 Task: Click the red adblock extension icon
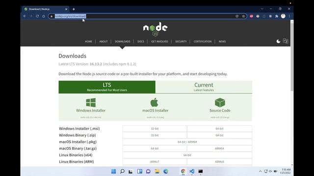click(x=251, y=16)
